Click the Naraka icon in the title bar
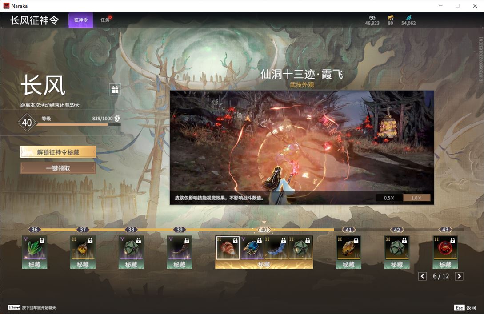The width and height of the screenshot is (484, 314). coord(6,6)
